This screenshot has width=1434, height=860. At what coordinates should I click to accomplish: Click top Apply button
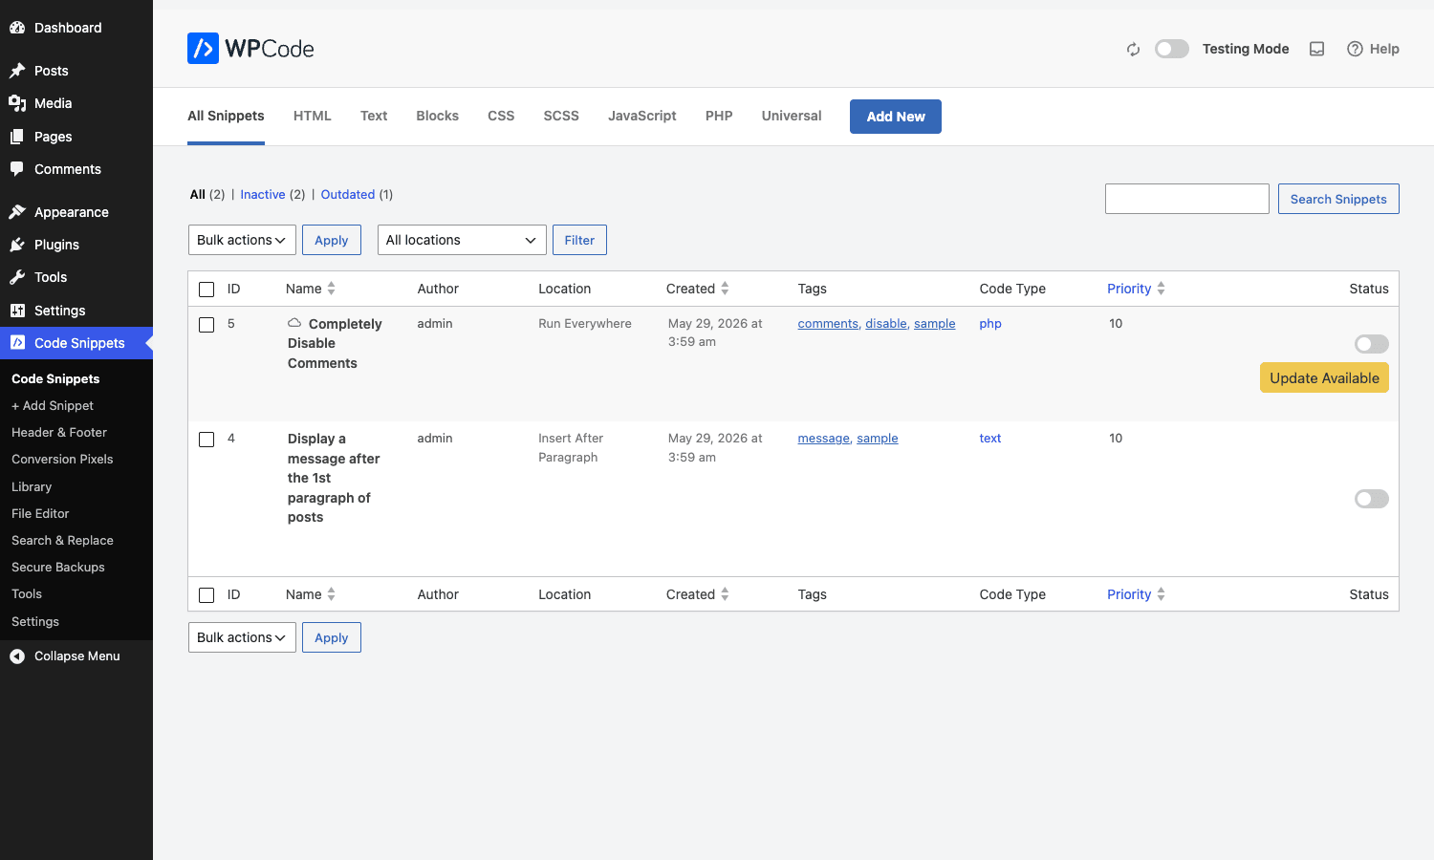[x=332, y=240]
